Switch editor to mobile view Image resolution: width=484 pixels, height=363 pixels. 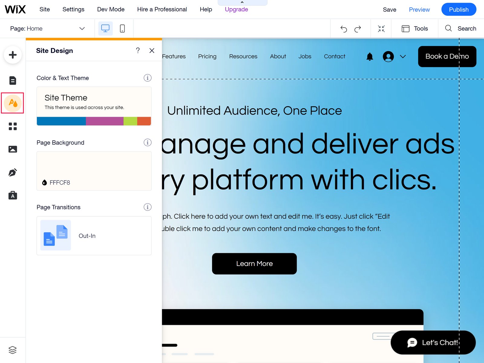click(x=122, y=28)
